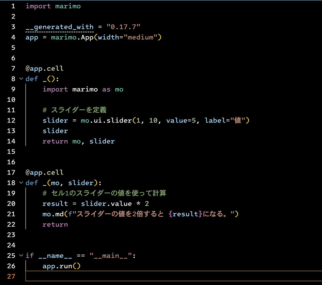The width and height of the screenshot is (322, 285).
Task: Click mo.md on line 21
Action: pos(53,214)
